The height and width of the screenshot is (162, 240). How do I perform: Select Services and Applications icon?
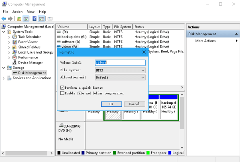click(9, 78)
